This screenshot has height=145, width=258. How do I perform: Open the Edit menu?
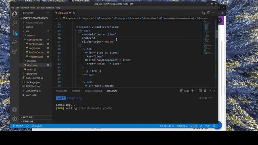(17, 8)
